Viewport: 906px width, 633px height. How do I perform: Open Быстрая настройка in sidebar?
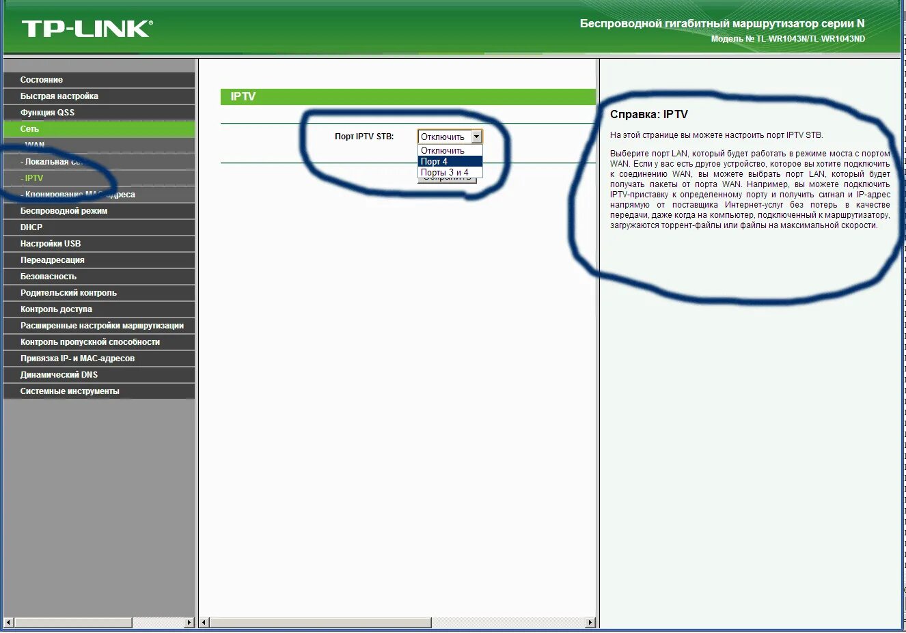(x=99, y=96)
